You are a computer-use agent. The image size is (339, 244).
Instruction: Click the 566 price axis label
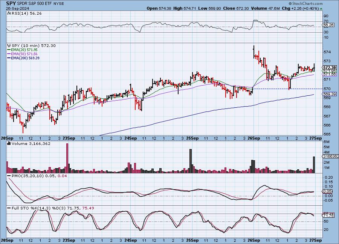[327, 125]
